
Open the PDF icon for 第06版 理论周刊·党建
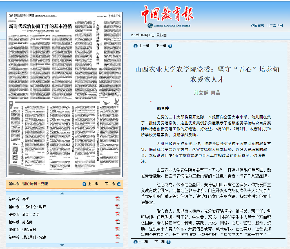click(x=118, y=237)
